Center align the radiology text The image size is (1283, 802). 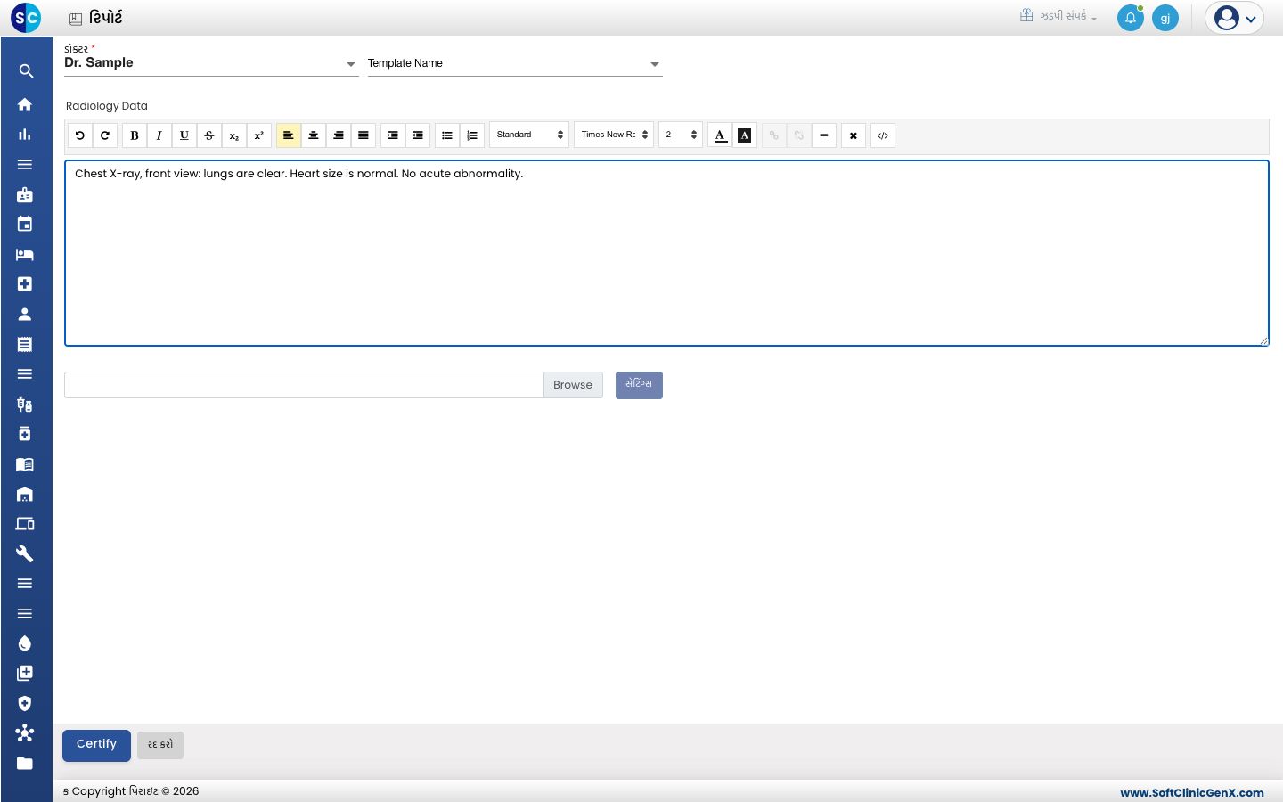[x=314, y=135]
